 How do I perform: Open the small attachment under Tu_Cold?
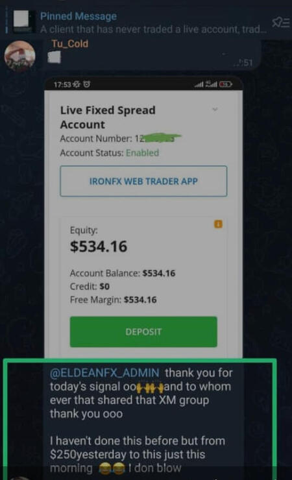tap(54, 57)
